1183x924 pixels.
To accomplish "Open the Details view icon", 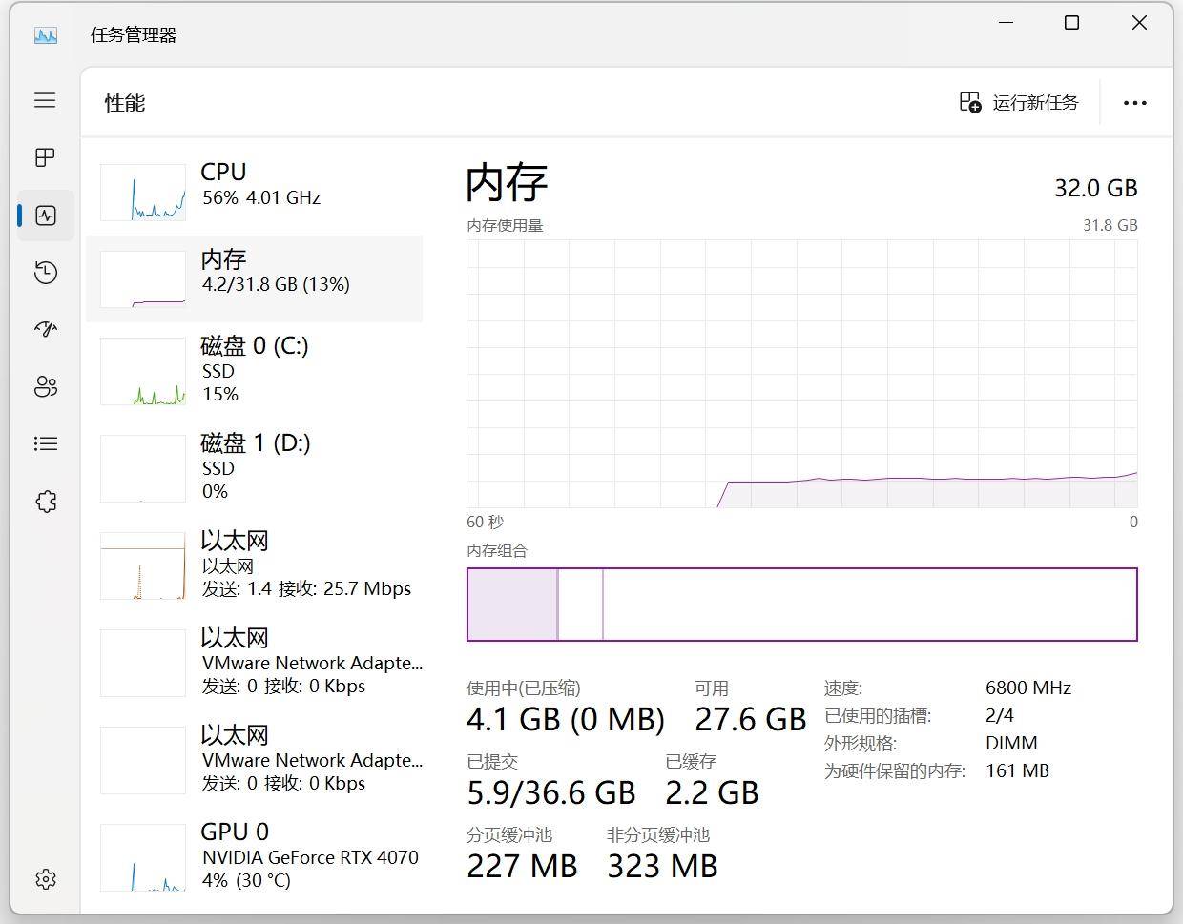I will click(x=45, y=443).
